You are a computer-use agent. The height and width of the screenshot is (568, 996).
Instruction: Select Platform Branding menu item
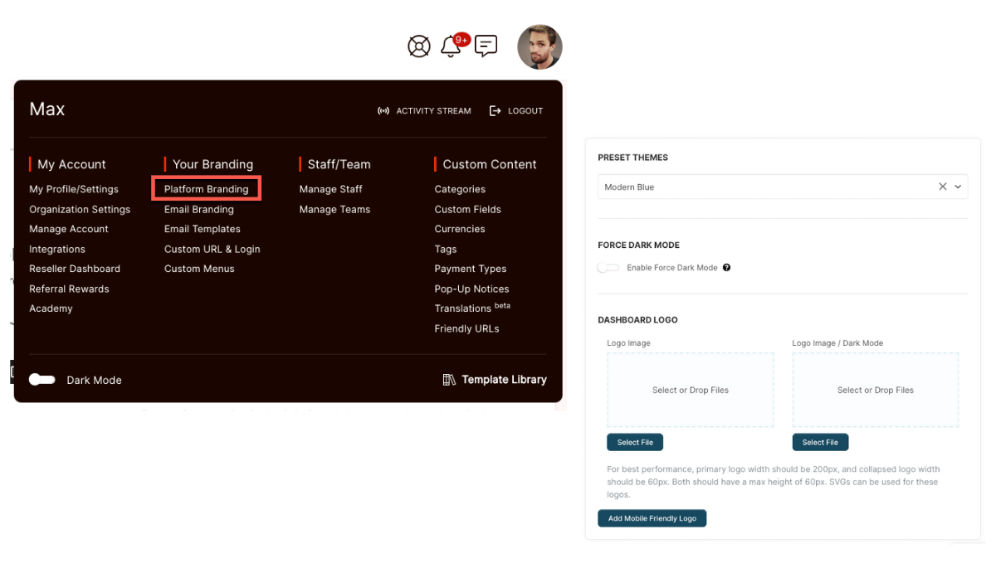[x=207, y=189]
